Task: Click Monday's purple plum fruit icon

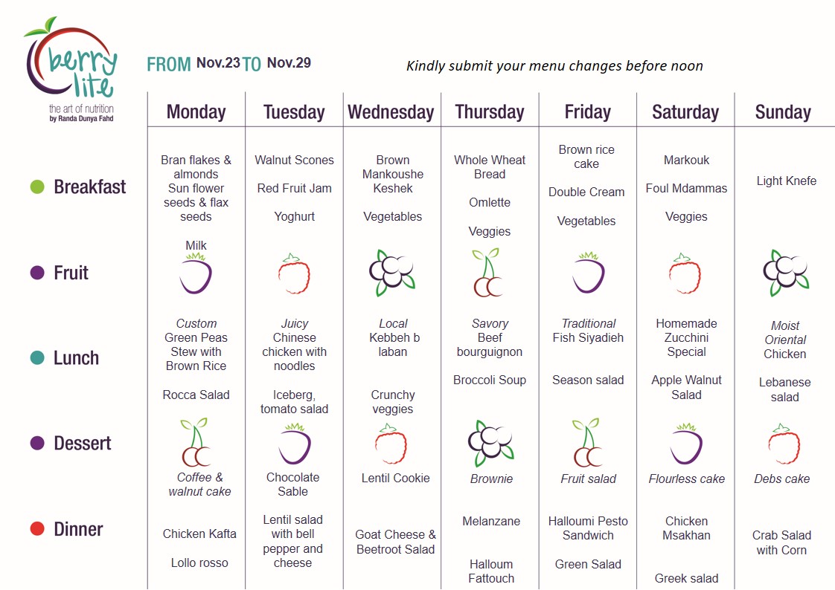Action: [196, 273]
